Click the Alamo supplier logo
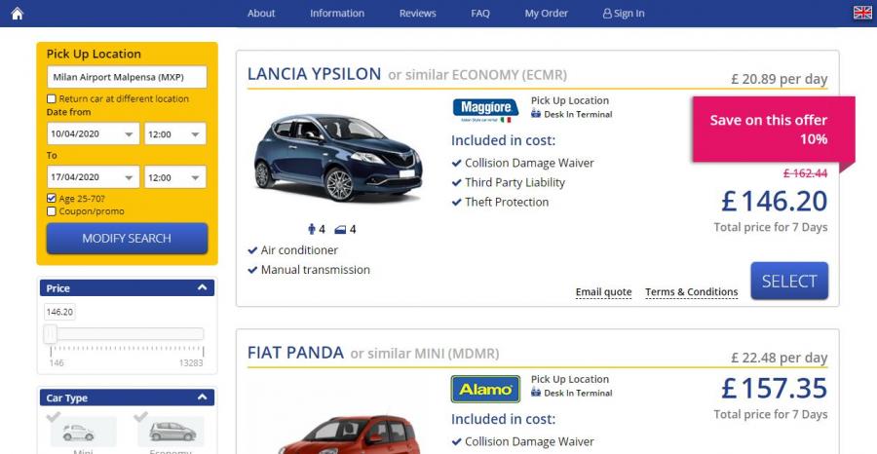Viewport: 877px width, 454px height. [x=485, y=389]
